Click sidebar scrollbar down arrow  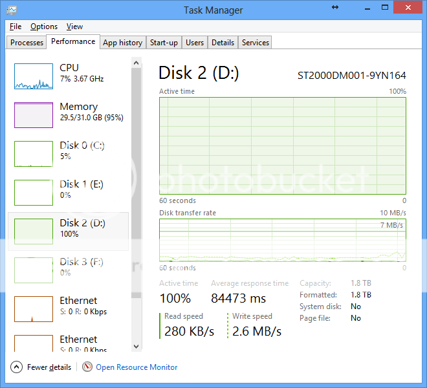(x=136, y=347)
